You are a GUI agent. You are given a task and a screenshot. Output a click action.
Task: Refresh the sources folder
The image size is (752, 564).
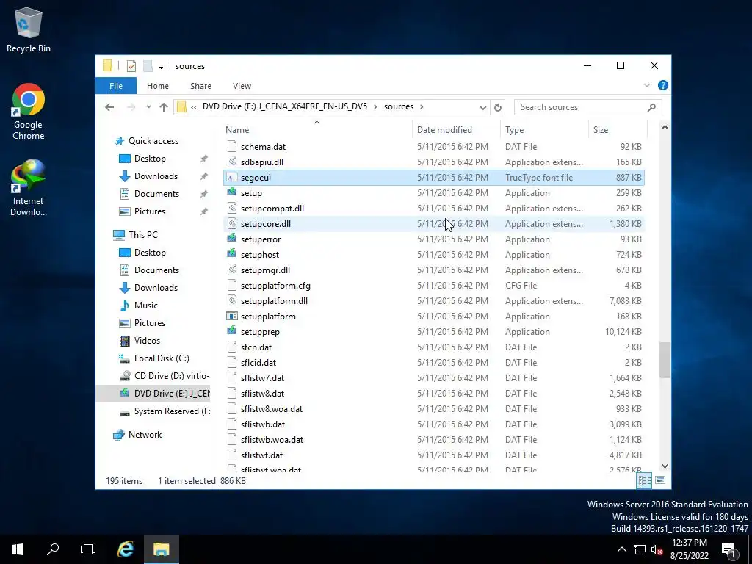point(498,107)
